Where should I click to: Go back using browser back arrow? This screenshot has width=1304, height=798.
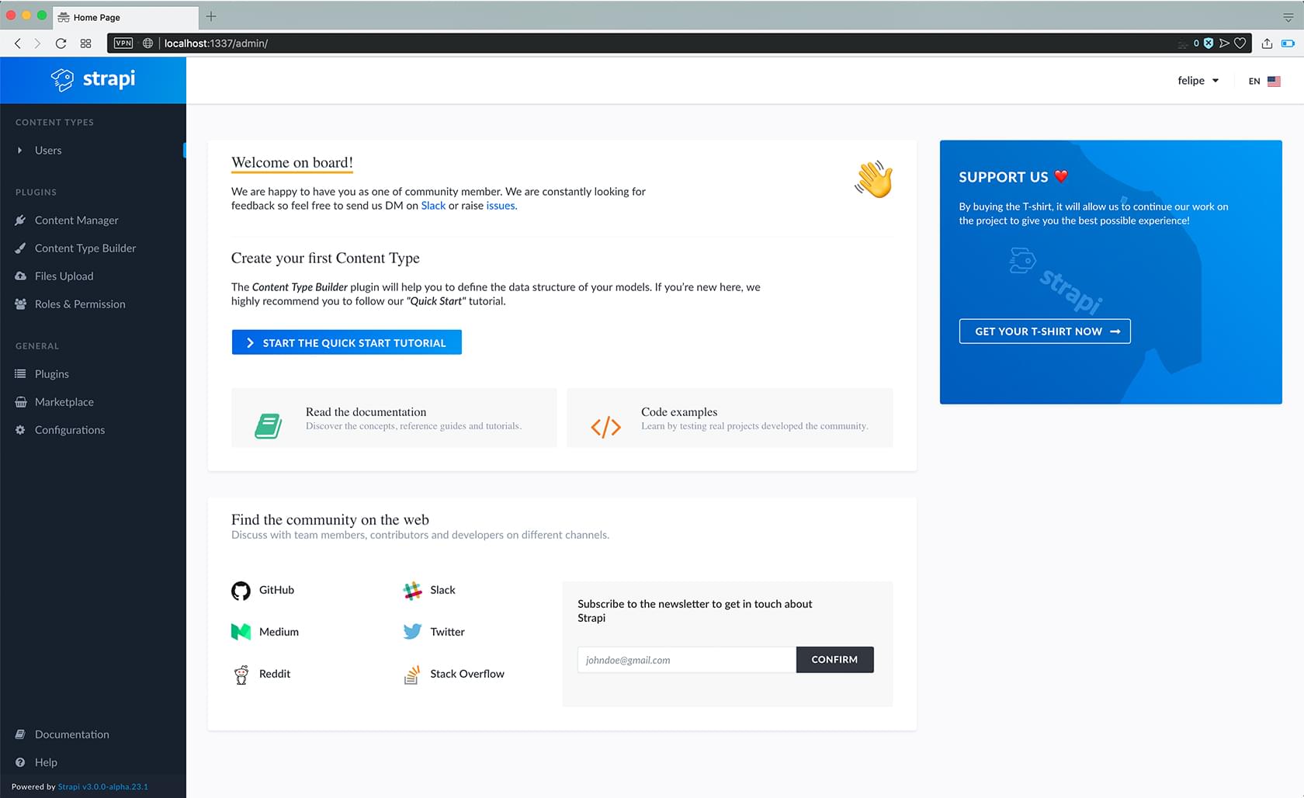point(17,43)
